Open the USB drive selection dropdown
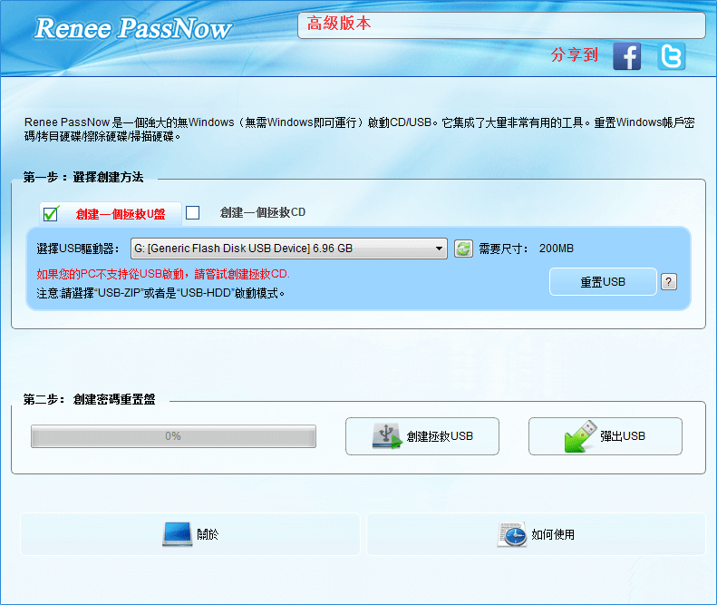 (289, 249)
